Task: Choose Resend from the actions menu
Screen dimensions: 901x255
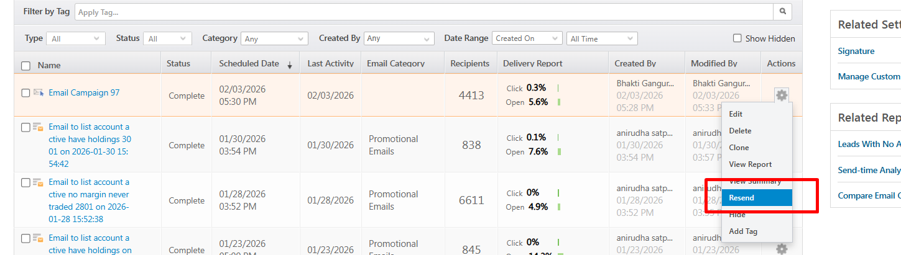Action: (741, 198)
